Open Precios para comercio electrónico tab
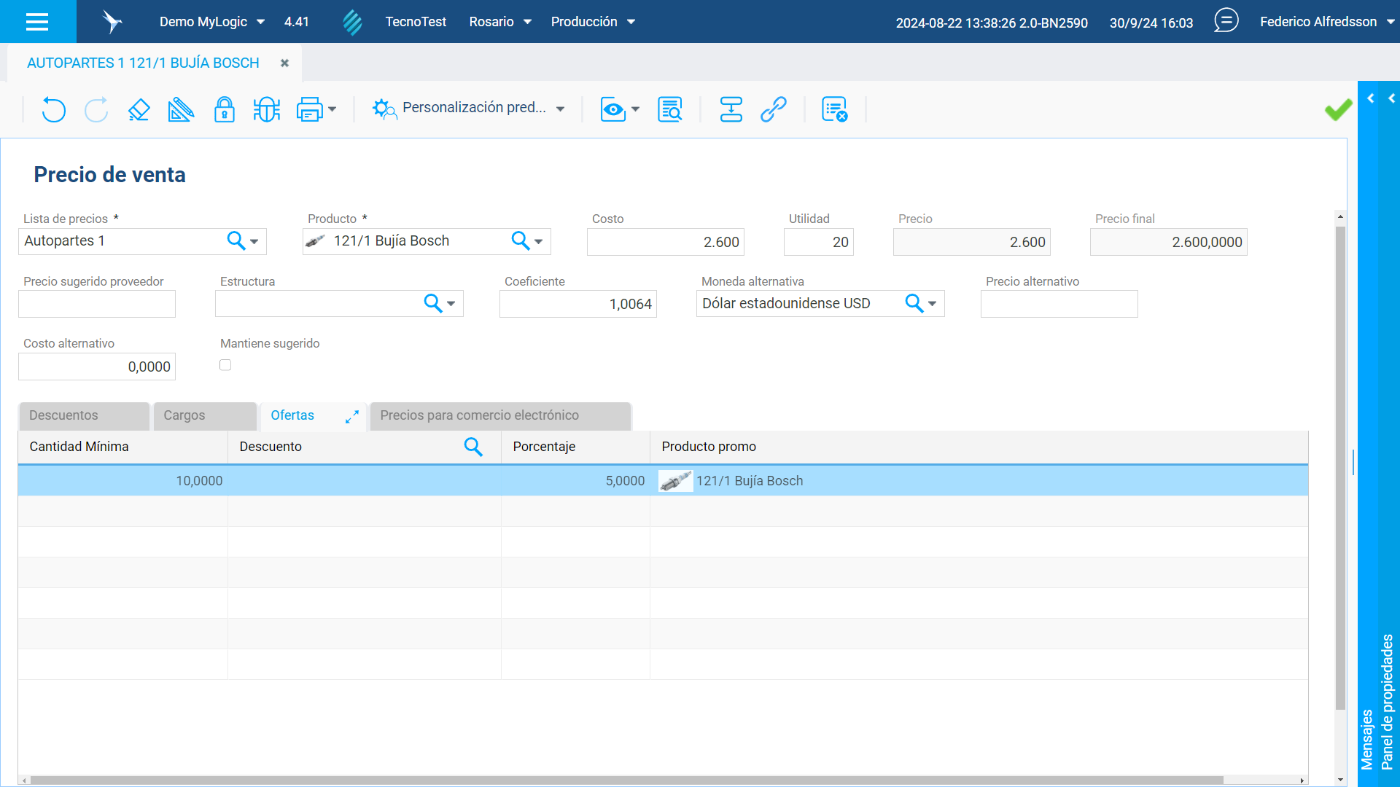The image size is (1400, 787). (x=500, y=415)
